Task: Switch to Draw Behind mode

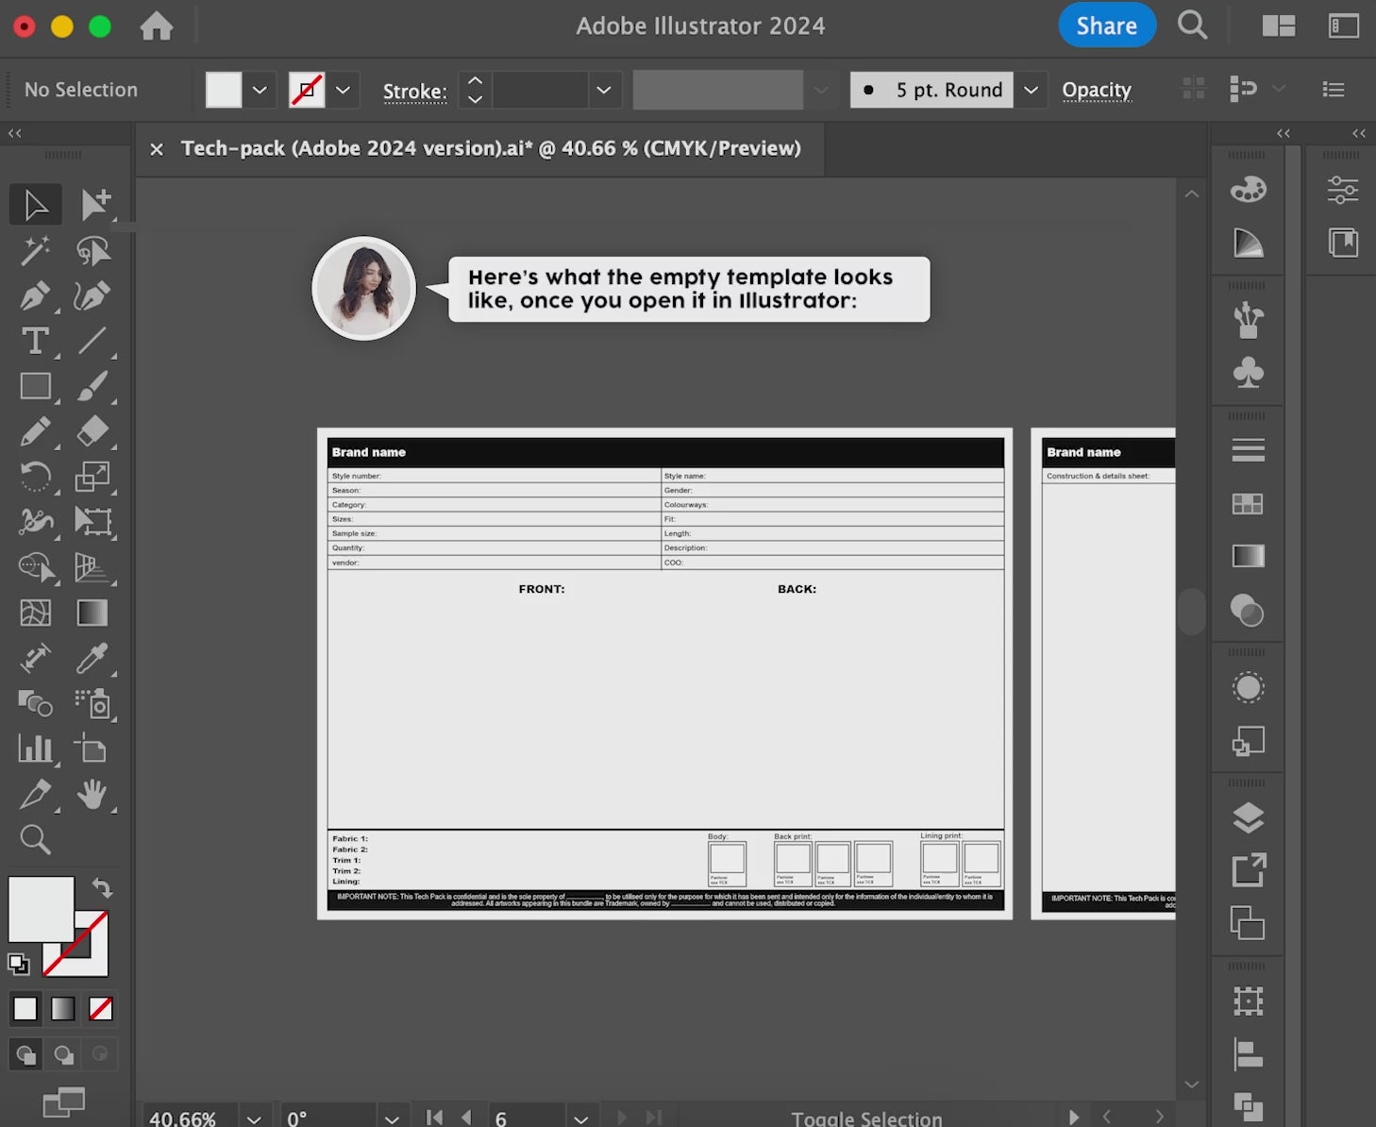Action: (x=63, y=1054)
